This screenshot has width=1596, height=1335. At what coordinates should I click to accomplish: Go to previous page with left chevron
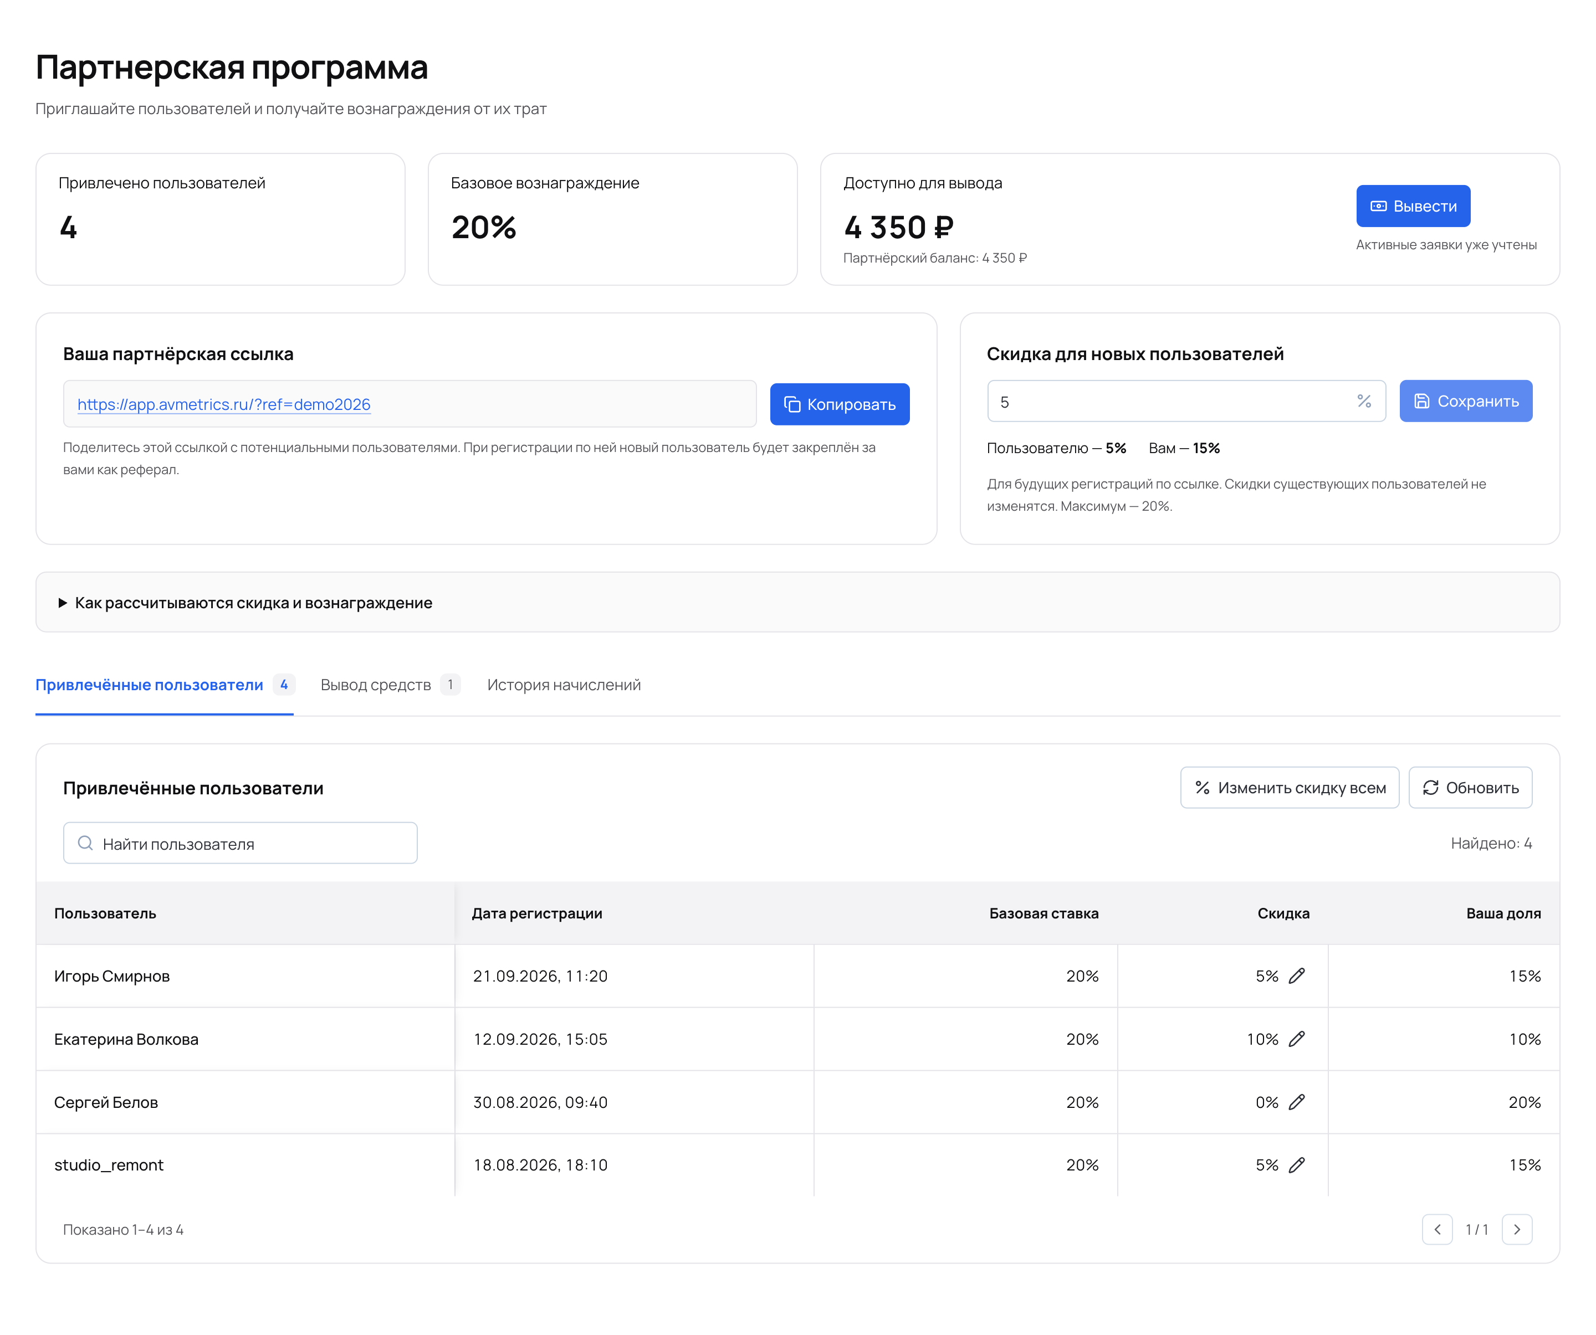point(1437,1229)
